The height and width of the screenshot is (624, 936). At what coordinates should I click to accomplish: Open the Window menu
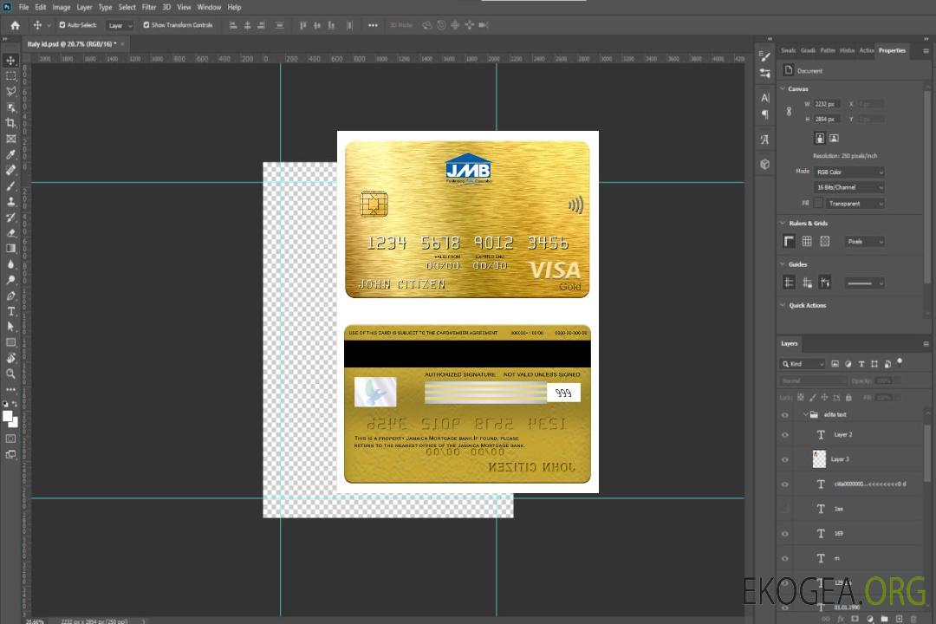[x=209, y=7]
